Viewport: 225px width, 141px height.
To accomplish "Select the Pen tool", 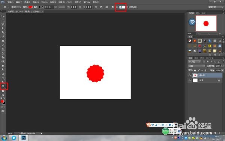I will coord(3,74).
